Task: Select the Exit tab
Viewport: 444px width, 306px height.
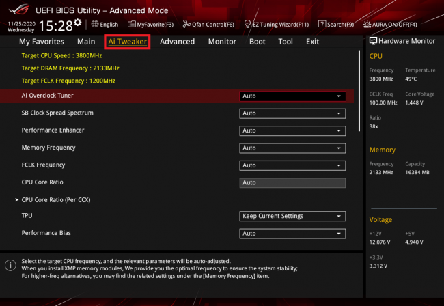Action: point(312,42)
